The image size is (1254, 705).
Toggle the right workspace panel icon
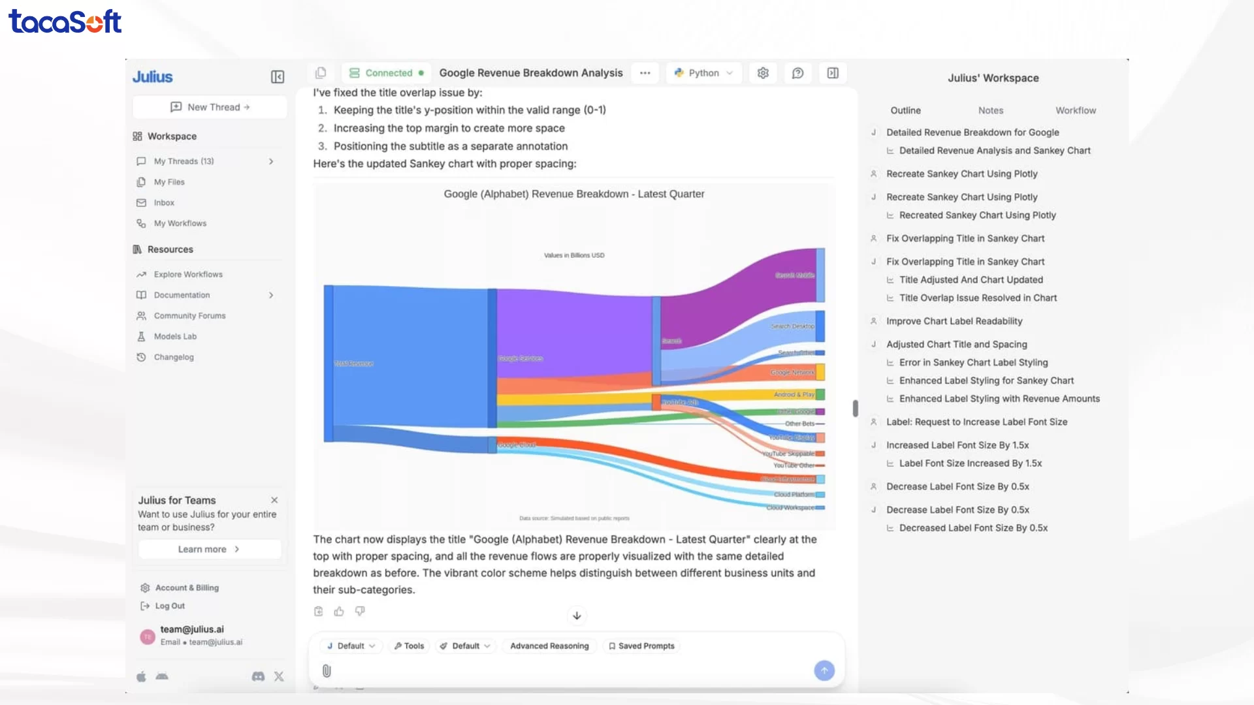click(x=833, y=73)
